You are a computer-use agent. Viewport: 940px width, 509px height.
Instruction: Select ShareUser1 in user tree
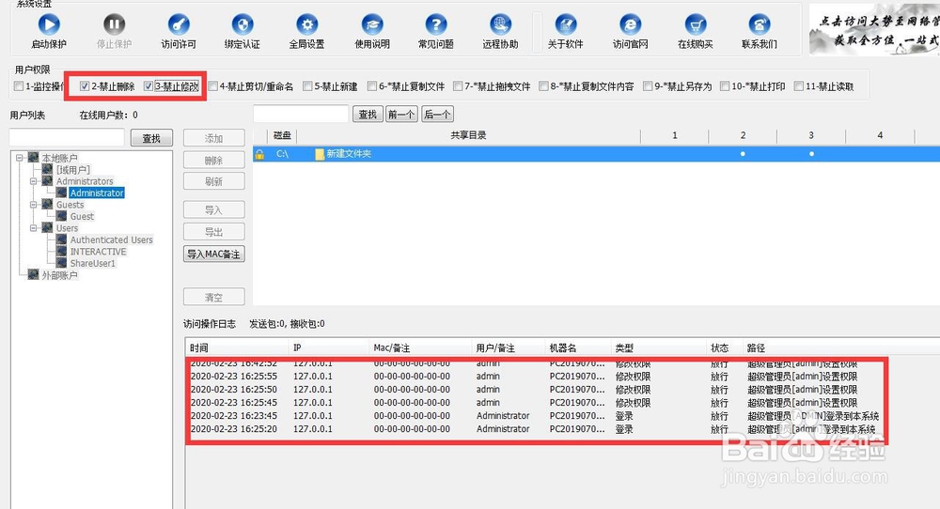(x=92, y=263)
